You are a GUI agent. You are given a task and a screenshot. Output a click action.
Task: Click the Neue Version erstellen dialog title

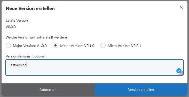pyautogui.click(x=30, y=8)
